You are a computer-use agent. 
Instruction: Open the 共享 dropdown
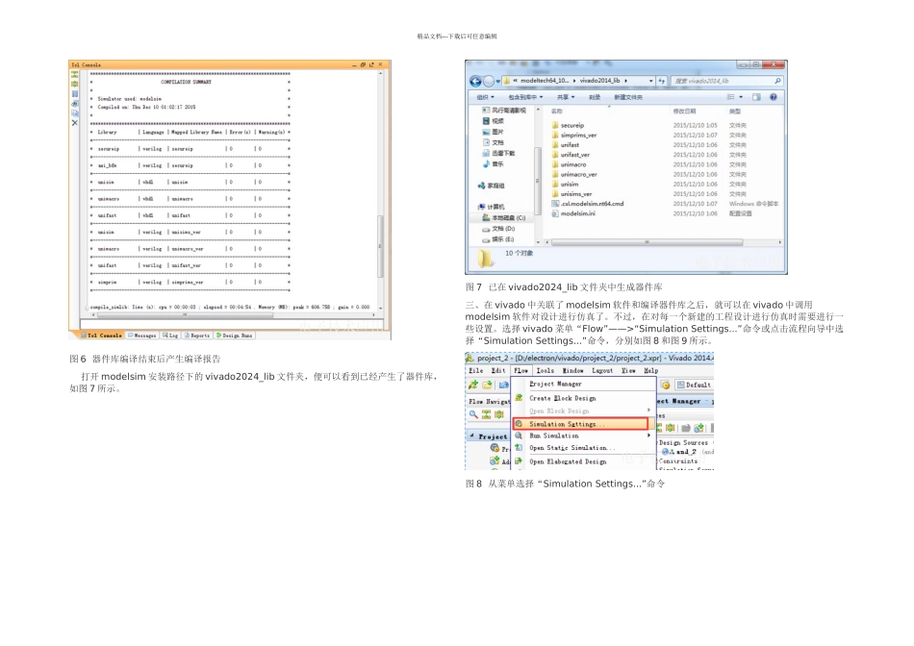pyautogui.click(x=566, y=97)
